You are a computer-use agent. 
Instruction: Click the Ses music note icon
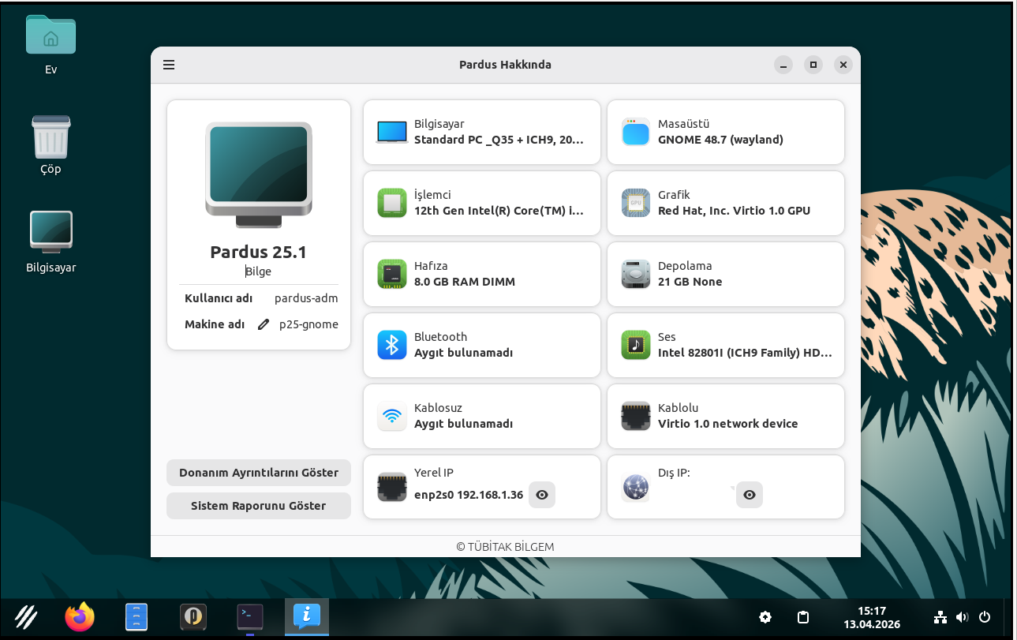click(x=636, y=345)
